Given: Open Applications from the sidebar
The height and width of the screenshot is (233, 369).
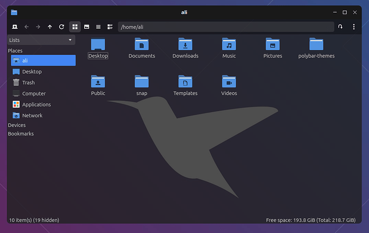Looking at the screenshot, I should point(36,105).
